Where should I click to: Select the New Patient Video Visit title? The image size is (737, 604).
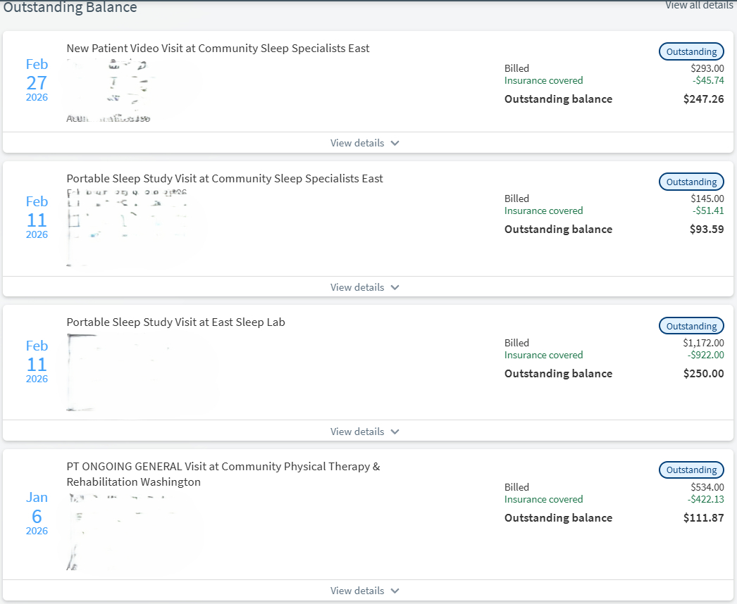(218, 49)
